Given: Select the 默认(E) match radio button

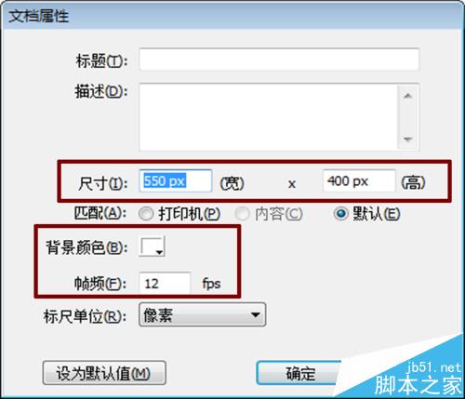Looking at the screenshot, I should 341,214.
